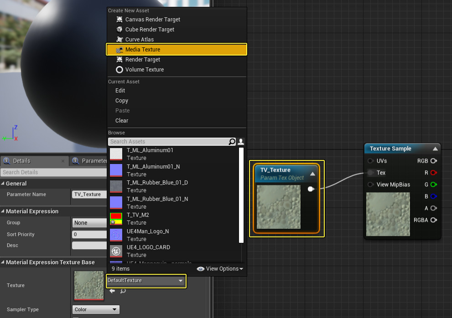Screen dimensions: 452x318
Task: Open the Sampler Type Color dropdown
Action: tap(95, 310)
